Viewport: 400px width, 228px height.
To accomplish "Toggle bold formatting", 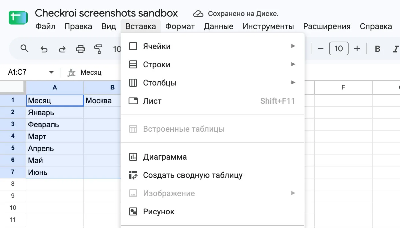I will click(x=377, y=49).
